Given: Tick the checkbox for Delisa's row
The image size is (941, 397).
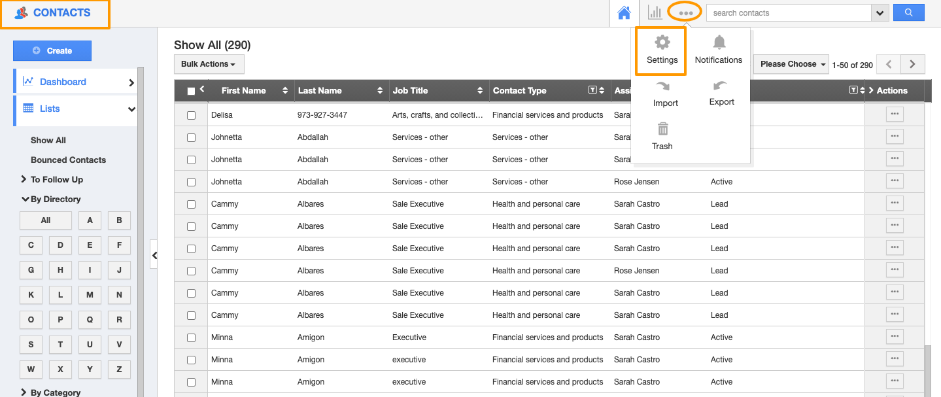Looking at the screenshot, I should coord(192,115).
